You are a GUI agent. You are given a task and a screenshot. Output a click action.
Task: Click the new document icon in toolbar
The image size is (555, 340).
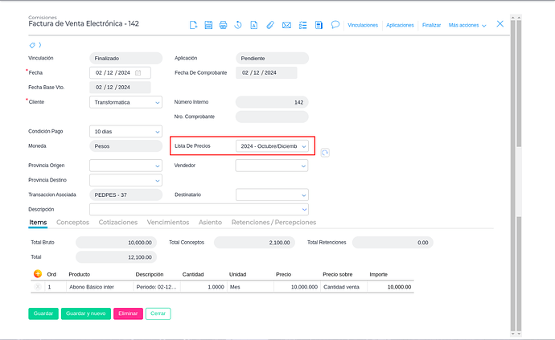(194, 25)
